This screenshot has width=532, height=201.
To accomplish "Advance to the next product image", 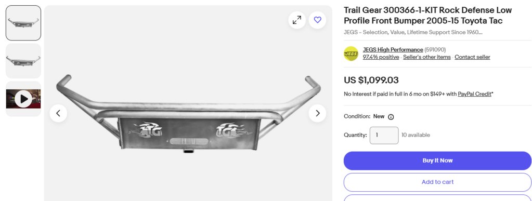I will (x=318, y=113).
